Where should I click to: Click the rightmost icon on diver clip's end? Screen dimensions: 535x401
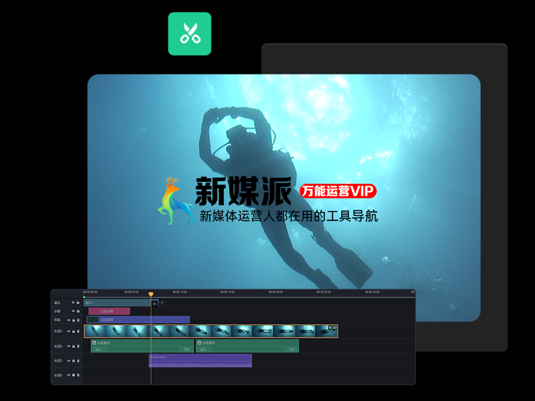[x=335, y=328]
